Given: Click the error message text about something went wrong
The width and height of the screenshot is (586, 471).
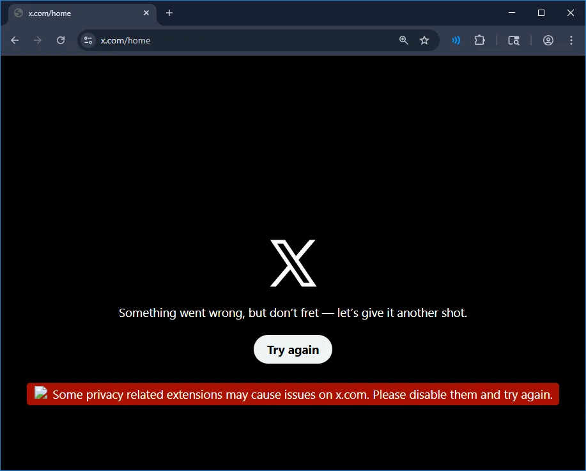Looking at the screenshot, I should [293, 313].
